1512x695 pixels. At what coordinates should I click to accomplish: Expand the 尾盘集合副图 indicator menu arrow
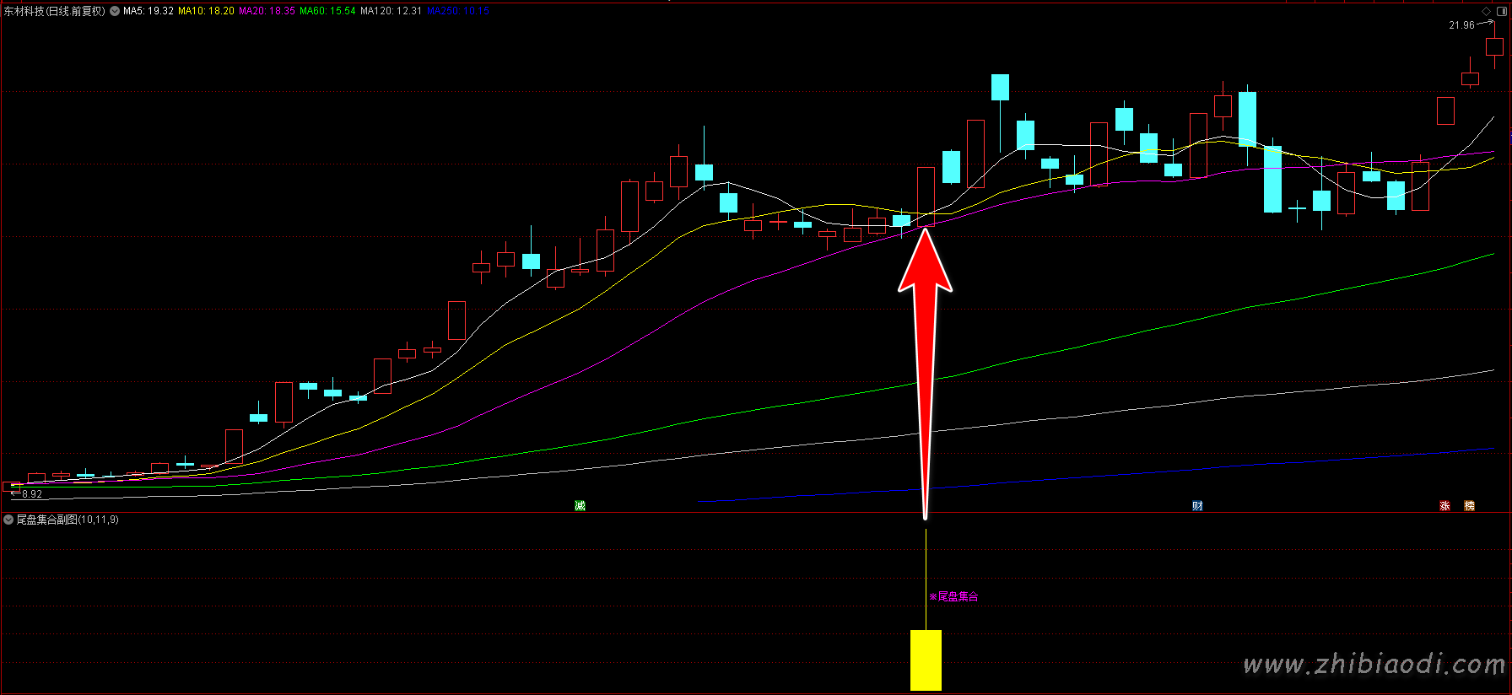pos(8,520)
